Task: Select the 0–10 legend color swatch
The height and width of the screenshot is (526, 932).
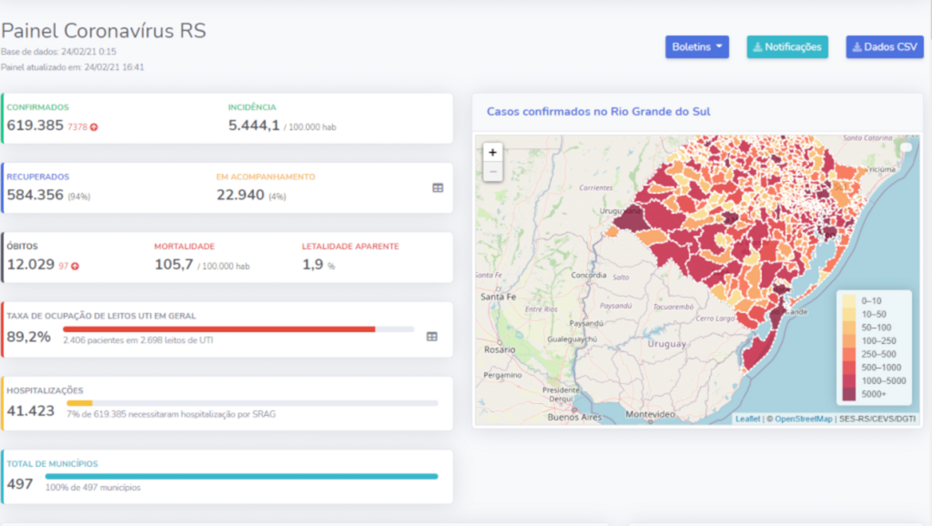Action: point(848,300)
